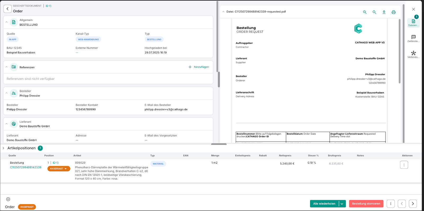
Task: Zoom out on the PDF preview
Action: click(x=374, y=12)
